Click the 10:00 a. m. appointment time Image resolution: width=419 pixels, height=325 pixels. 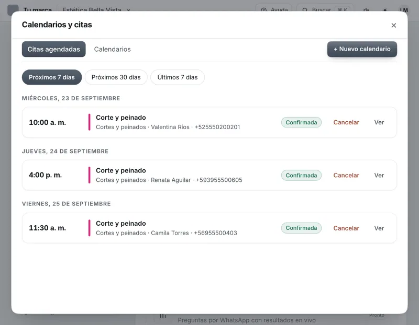tap(47, 122)
